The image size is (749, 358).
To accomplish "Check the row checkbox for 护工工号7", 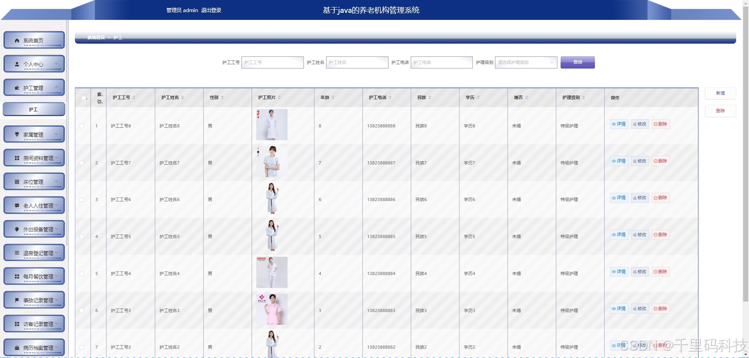I will coord(82,163).
